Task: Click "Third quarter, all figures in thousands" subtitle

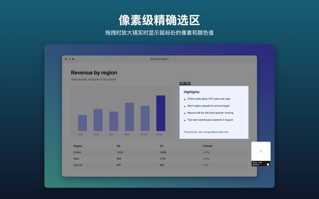Action: pyautogui.click(x=94, y=79)
